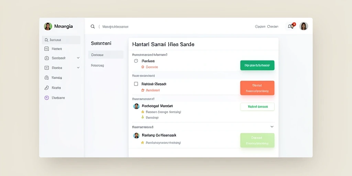Click the orange two-line button
Viewport: 352px width, 176px height.
point(257,88)
